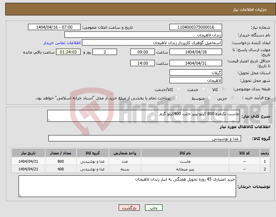Image resolution: width=276 pixels, height=217 pixels.
Task: Select خدمت subject category radio
Action: click(x=203, y=89)
